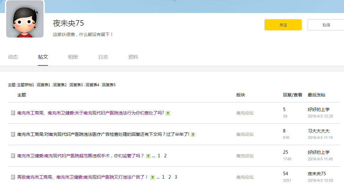Go to the 日志 tab
344x187 pixels.
pyautogui.click(x=103, y=57)
